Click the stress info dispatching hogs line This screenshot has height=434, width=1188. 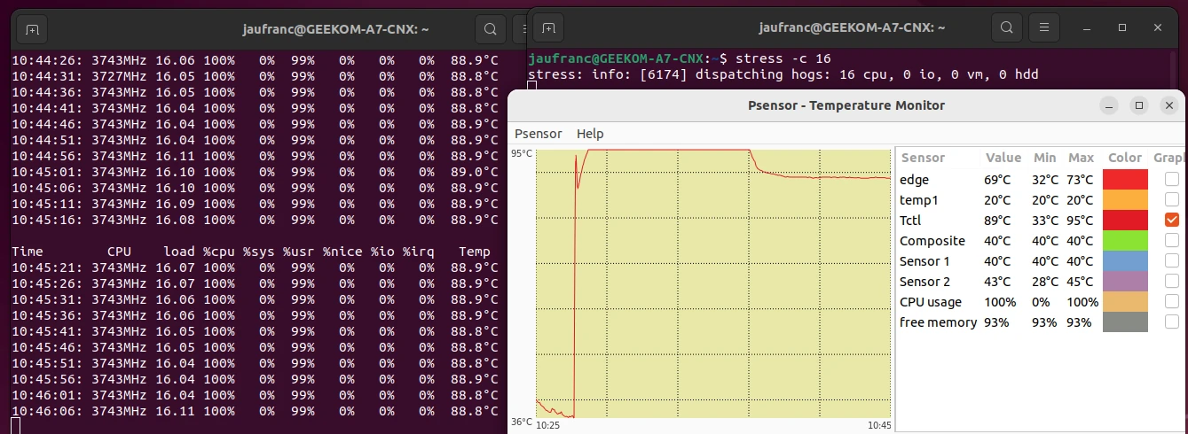click(x=783, y=74)
